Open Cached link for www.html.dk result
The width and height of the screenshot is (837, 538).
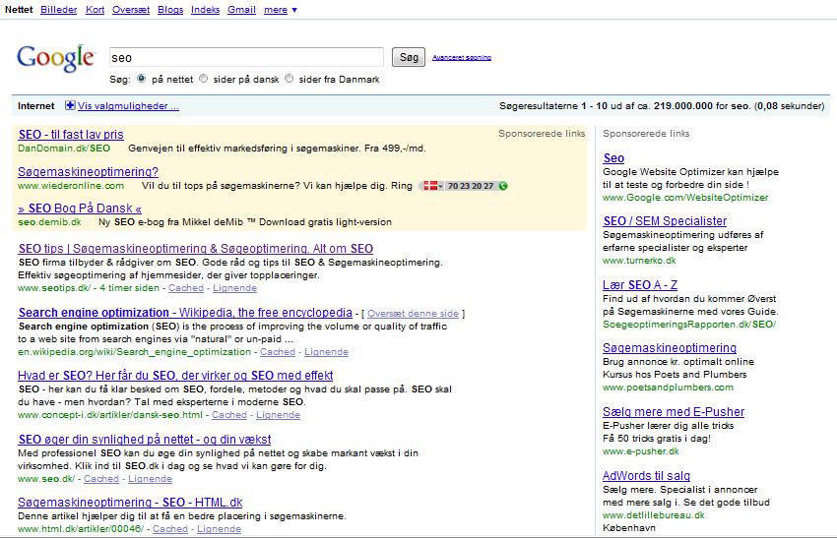pos(170,529)
